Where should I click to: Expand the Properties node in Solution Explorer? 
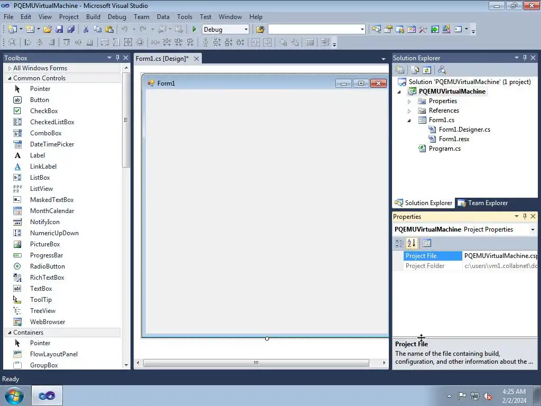click(x=409, y=101)
